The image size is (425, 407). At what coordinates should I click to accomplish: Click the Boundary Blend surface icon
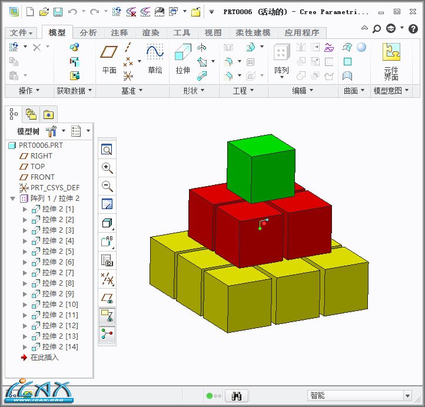[347, 48]
